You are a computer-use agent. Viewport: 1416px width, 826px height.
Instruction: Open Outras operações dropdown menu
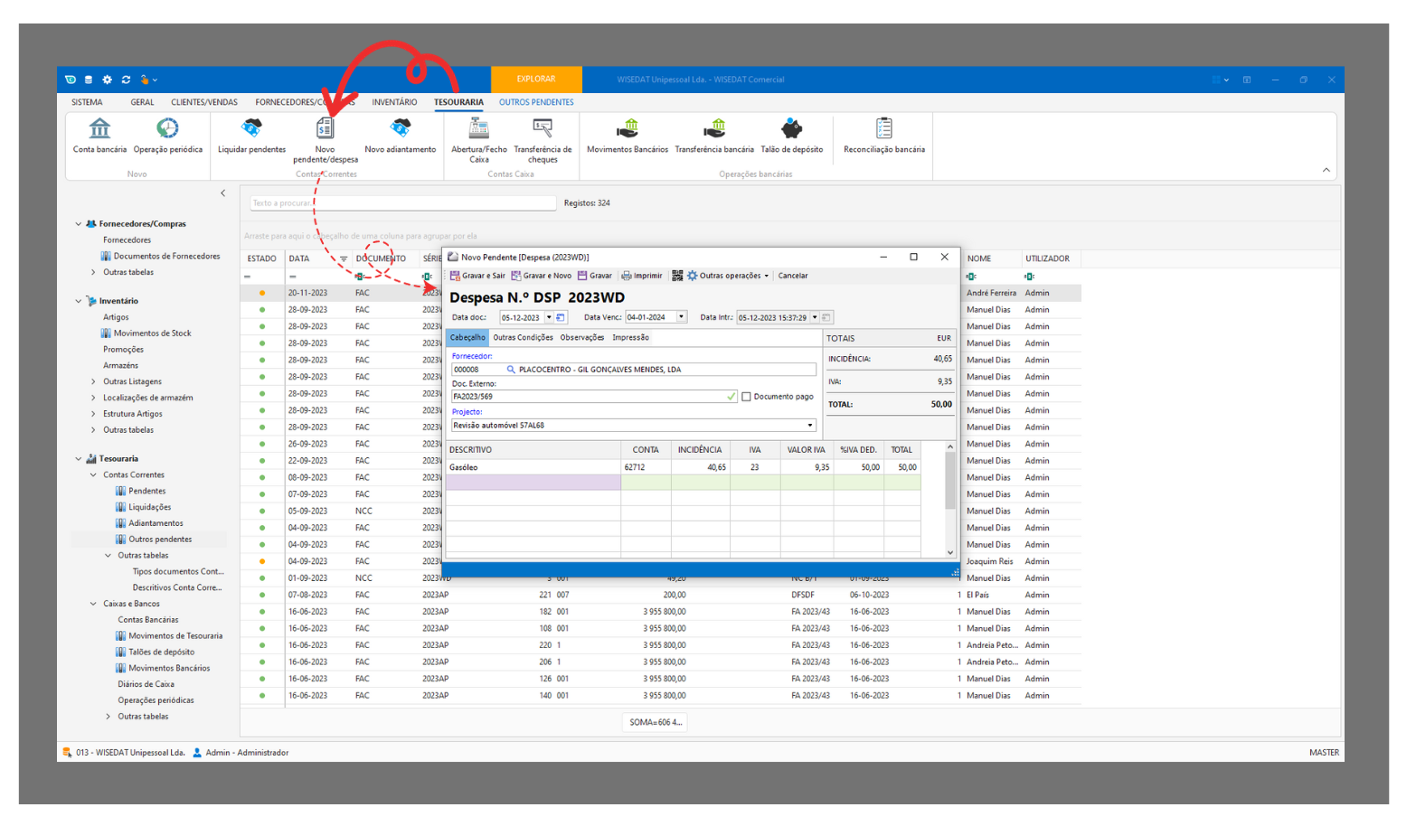728,276
